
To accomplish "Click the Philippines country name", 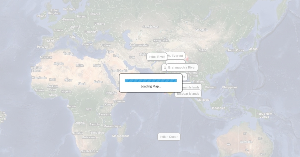I will (x=230, y=87).
